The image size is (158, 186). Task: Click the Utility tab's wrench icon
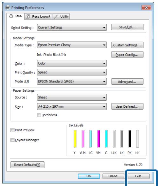56,17
